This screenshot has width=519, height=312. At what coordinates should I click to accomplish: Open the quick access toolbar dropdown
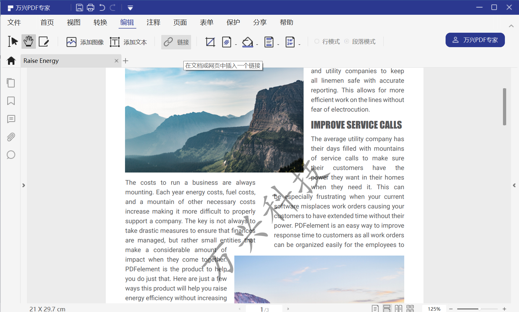(x=130, y=8)
